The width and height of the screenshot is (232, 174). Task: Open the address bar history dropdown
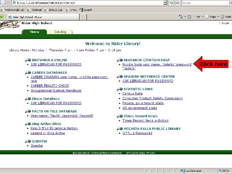coord(165,3)
